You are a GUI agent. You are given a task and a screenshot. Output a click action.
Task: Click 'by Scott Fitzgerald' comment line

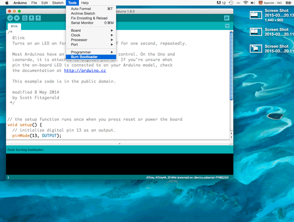point(36,98)
